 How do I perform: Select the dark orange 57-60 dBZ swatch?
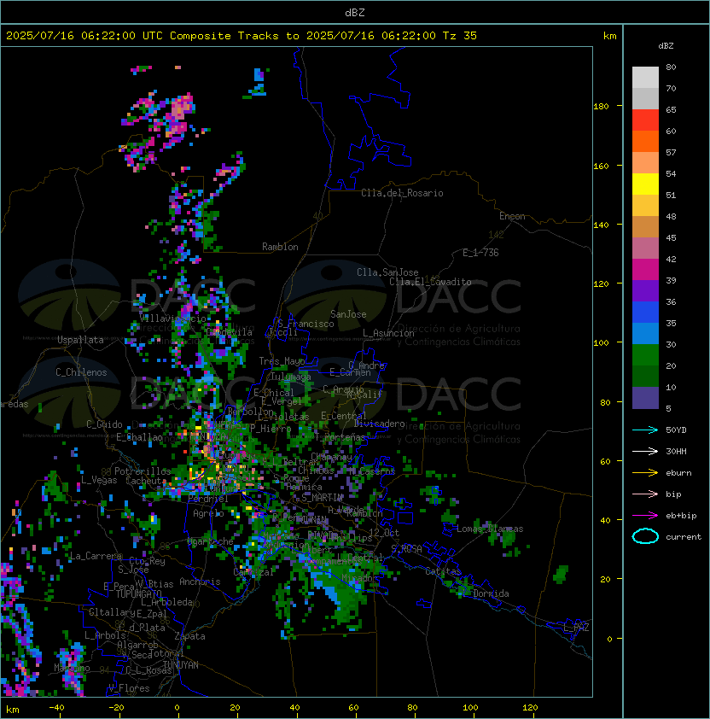[x=645, y=141]
